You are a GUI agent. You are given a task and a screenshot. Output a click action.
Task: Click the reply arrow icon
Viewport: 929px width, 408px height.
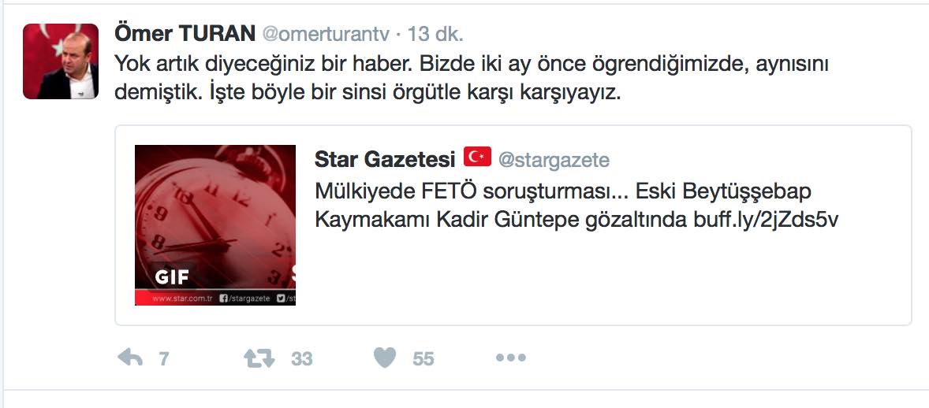[x=130, y=358]
